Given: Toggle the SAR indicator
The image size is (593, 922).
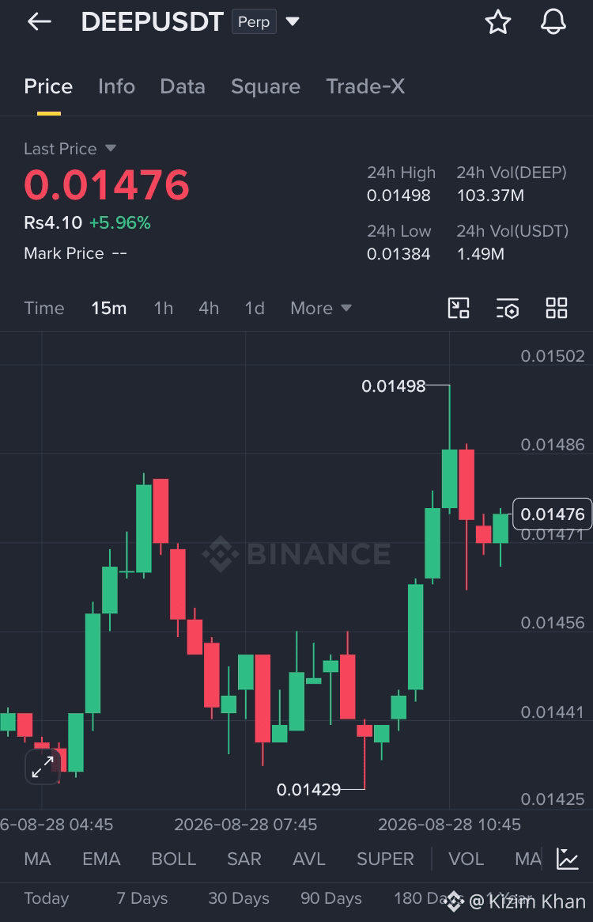Looking at the screenshot, I should tap(244, 859).
